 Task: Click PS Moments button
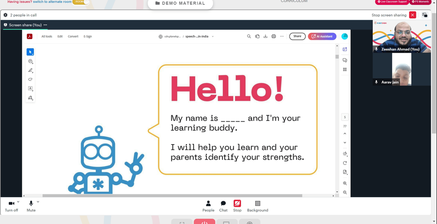tap(420, 2)
